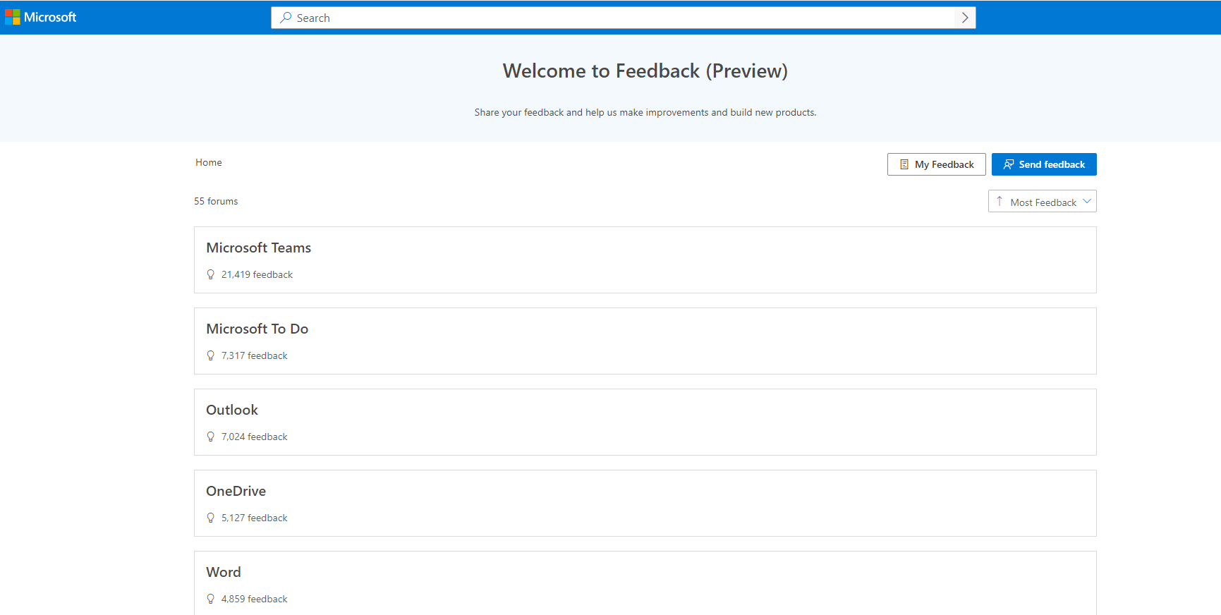
Task: Click the person icon on Send feedback
Action: 1009,164
